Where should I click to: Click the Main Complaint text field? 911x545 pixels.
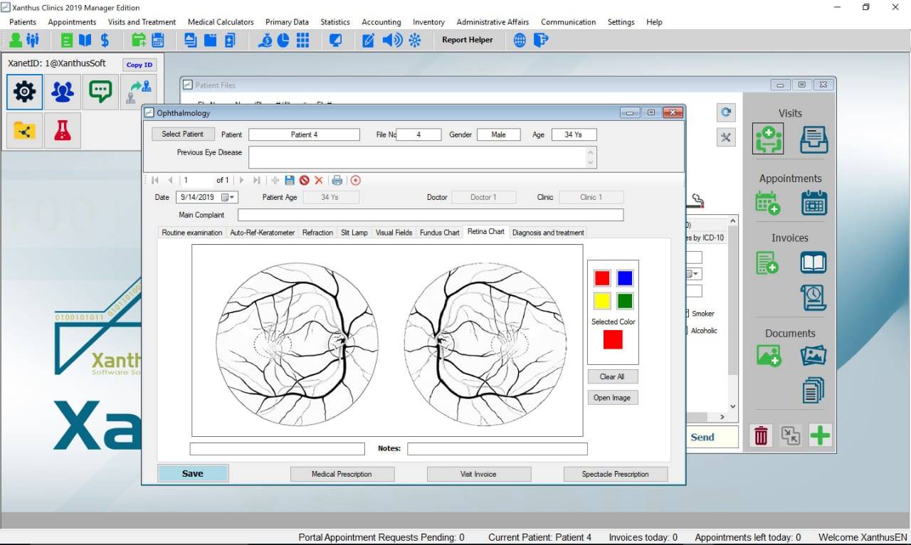tap(430, 215)
